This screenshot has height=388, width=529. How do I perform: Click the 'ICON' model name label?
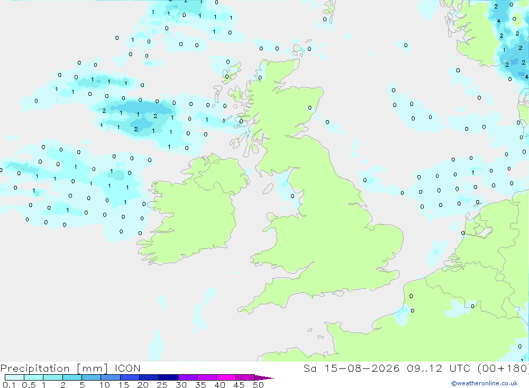coord(127,368)
